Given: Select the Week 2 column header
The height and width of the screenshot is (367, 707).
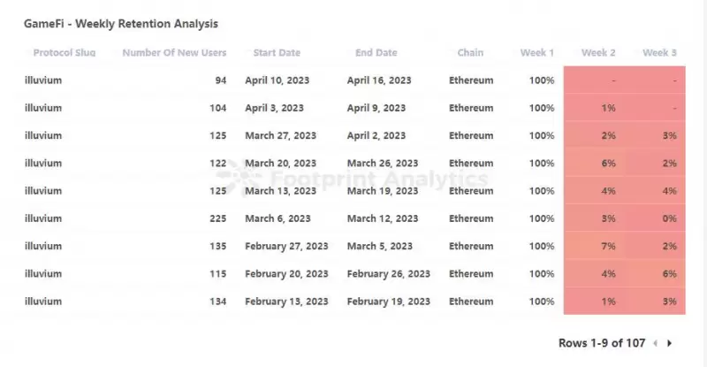Looking at the screenshot, I should [x=598, y=53].
